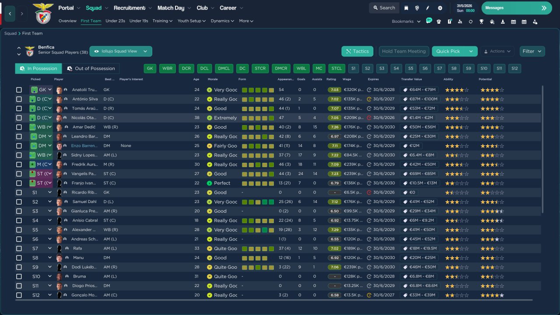This screenshot has width=560, height=315.
Task: Click the Tactics button
Action: click(357, 51)
